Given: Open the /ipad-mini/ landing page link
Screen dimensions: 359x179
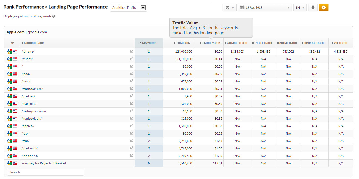Looking at the screenshot, I should pos(29,148).
